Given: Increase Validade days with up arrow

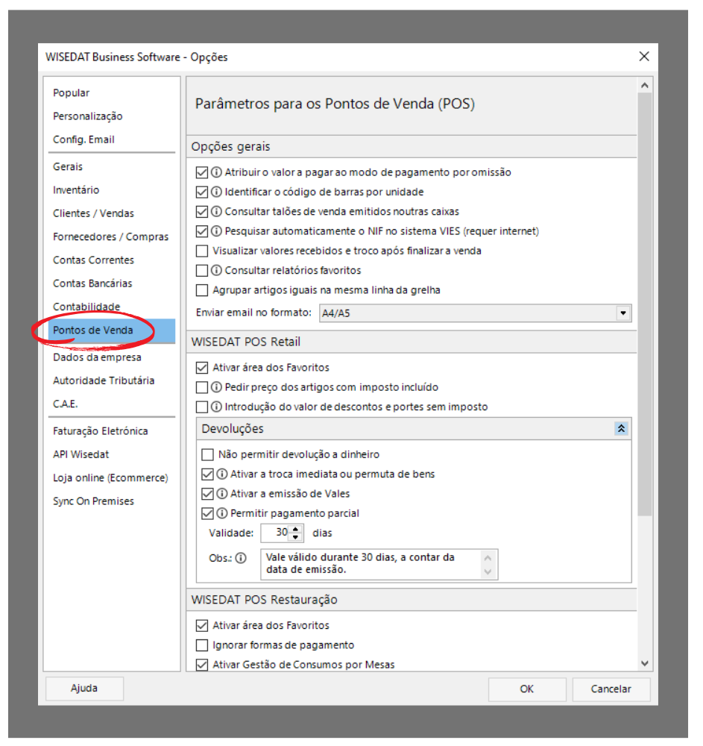Looking at the screenshot, I should (296, 529).
